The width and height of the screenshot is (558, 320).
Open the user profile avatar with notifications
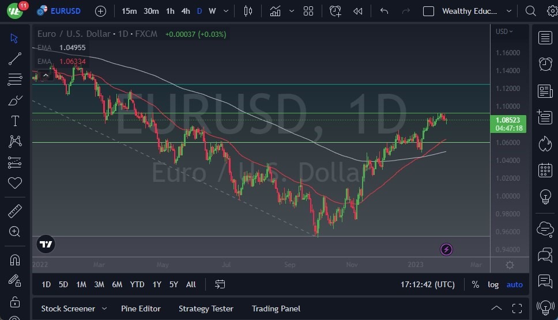coord(15,11)
